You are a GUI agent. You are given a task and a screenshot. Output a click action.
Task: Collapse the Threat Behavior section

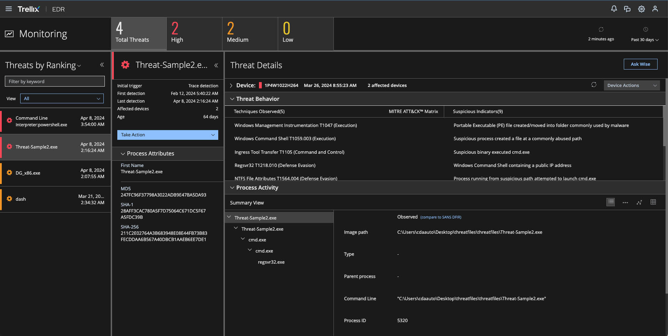pos(232,99)
